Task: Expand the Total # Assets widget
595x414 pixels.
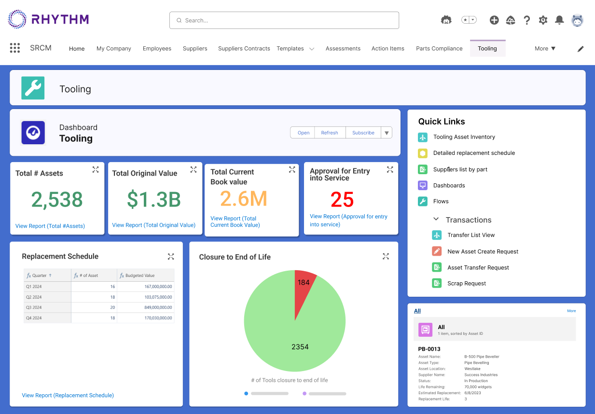Action: [96, 169]
